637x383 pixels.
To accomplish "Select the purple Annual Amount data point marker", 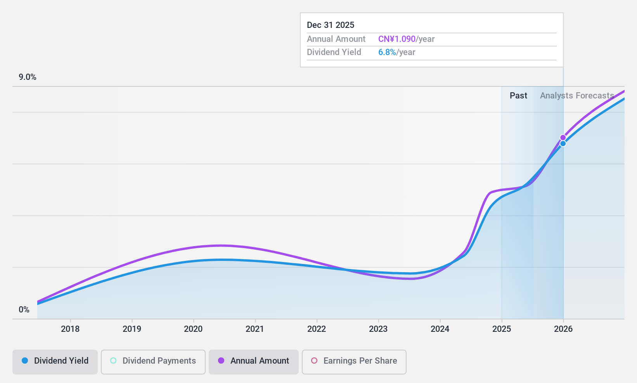I will click(563, 138).
